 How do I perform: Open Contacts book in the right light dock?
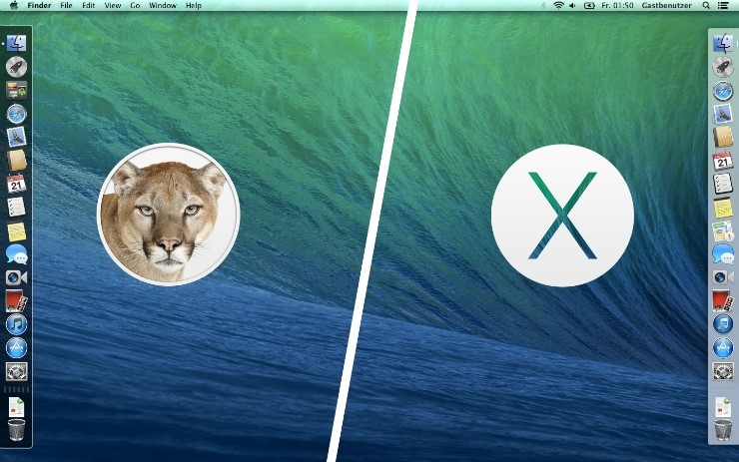click(x=723, y=137)
